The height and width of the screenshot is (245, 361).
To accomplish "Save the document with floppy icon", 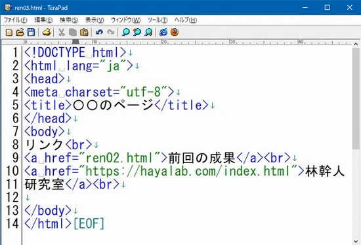I will [31, 32].
